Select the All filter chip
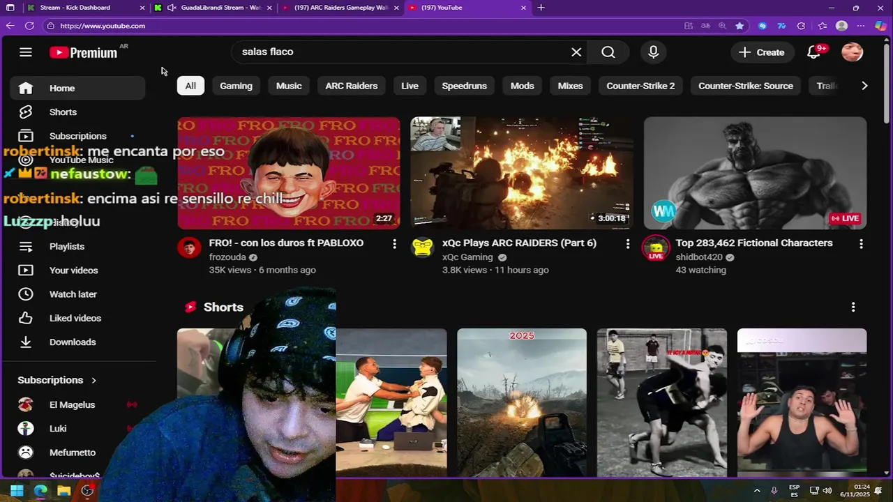Viewport: 893px width, 502px height. pyautogui.click(x=190, y=86)
